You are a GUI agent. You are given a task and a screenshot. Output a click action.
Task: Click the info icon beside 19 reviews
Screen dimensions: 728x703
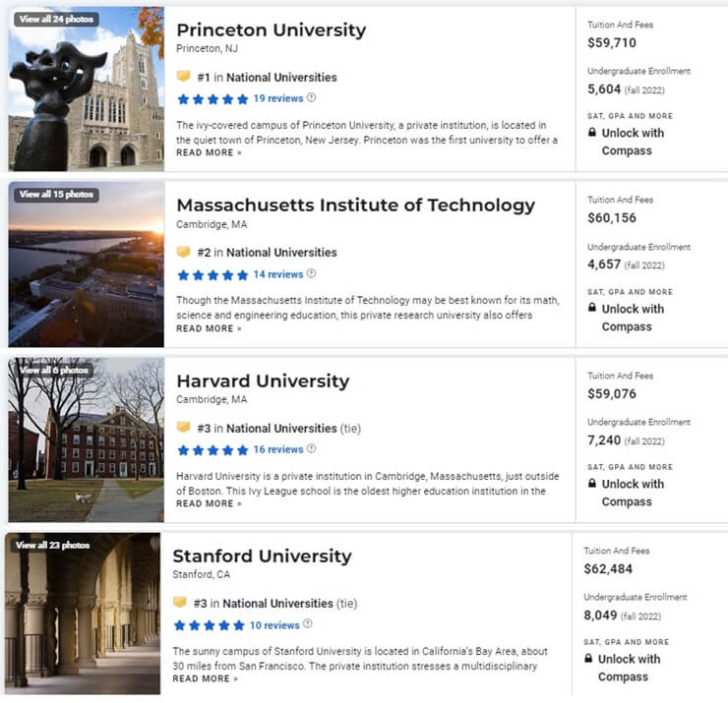pos(312,97)
